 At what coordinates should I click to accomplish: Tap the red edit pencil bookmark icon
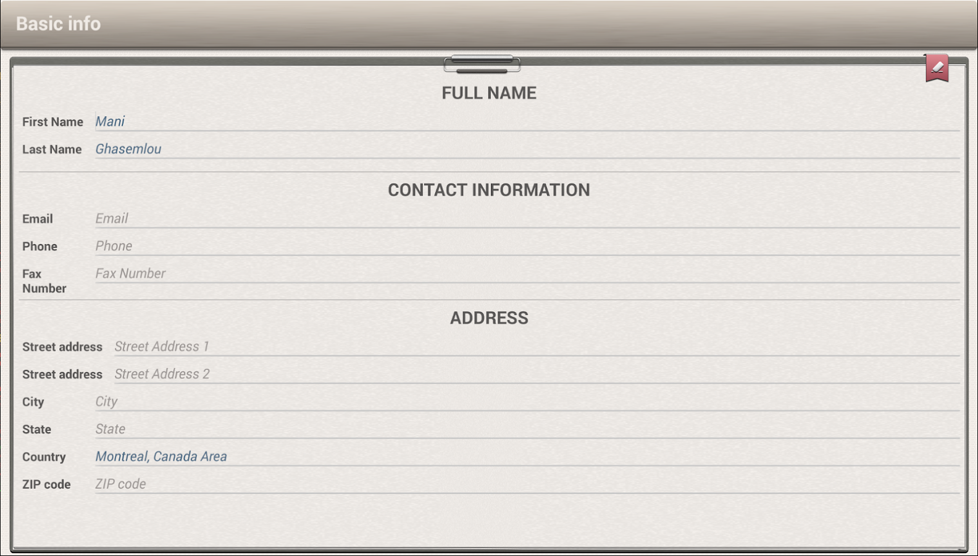click(x=937, y=68)
